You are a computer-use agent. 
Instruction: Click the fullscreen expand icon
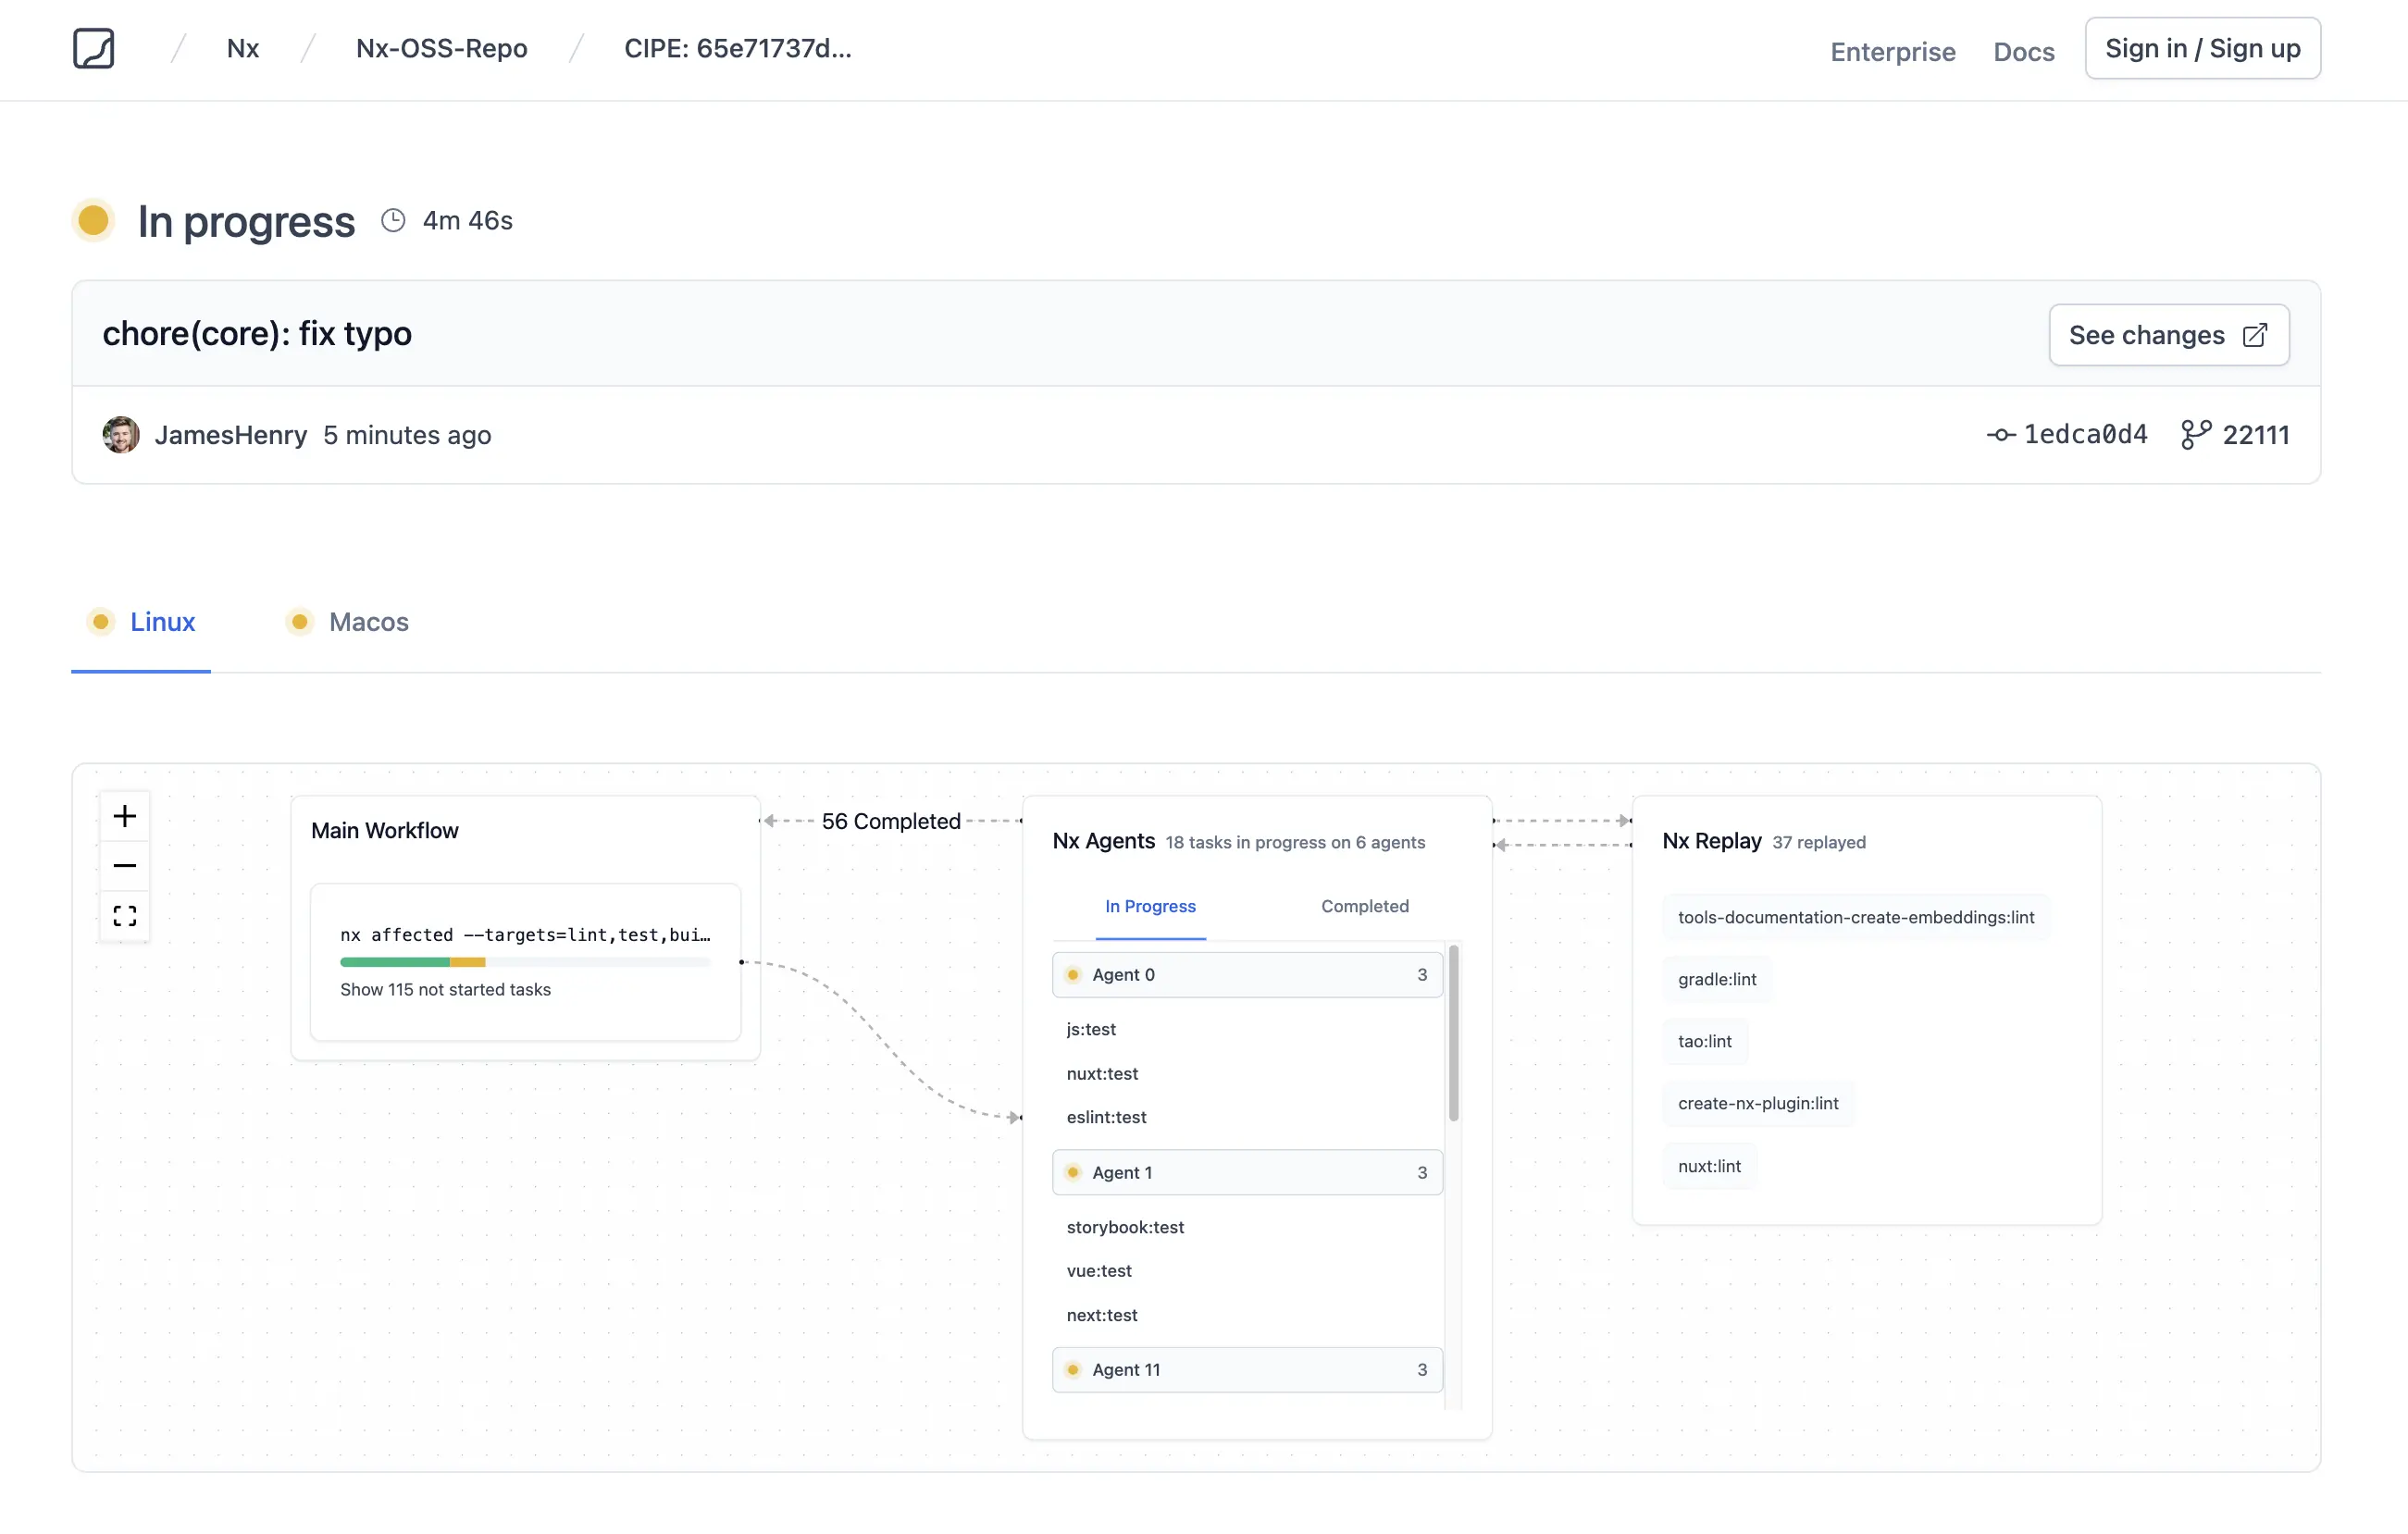click(123, 914)
